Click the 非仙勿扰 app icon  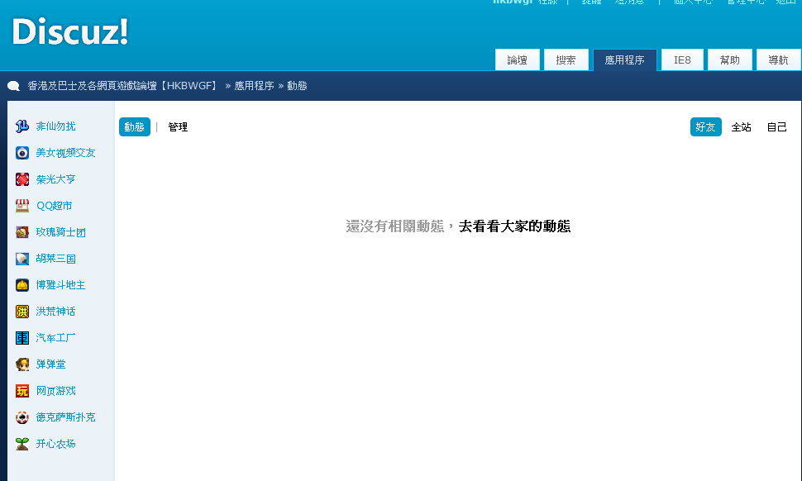(22, 126)
